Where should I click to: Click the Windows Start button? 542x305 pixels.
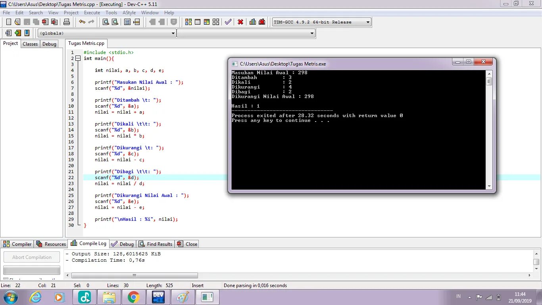coord(10,297)
